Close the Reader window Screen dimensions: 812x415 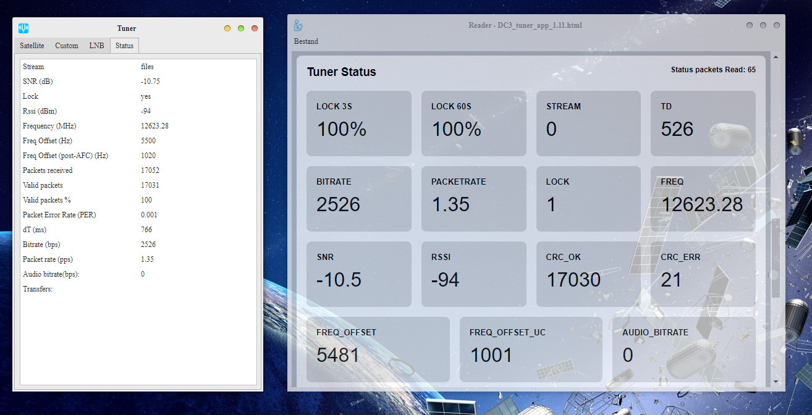[777, 25]
